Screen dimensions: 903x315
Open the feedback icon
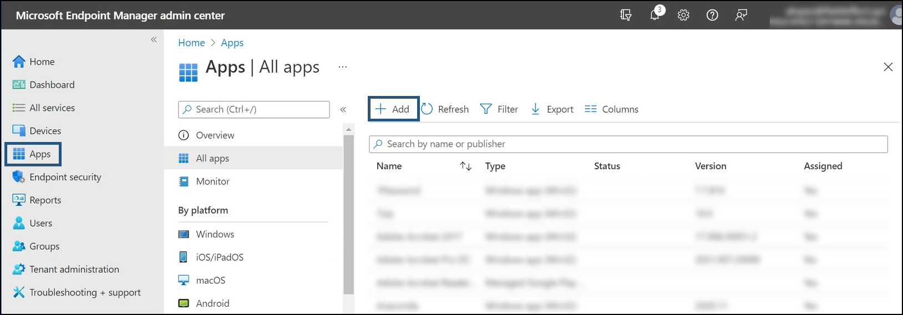[741, 16]
